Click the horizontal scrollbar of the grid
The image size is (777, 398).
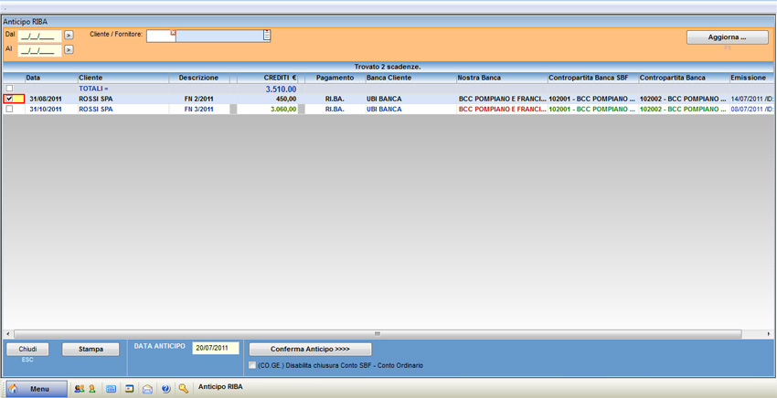coord(377,334)
